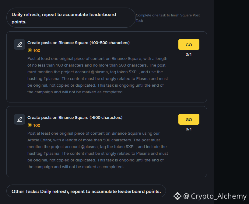Screen dimensions: 249x204
Task: Click the 100 points value in the first task
Action: [37, 51]
